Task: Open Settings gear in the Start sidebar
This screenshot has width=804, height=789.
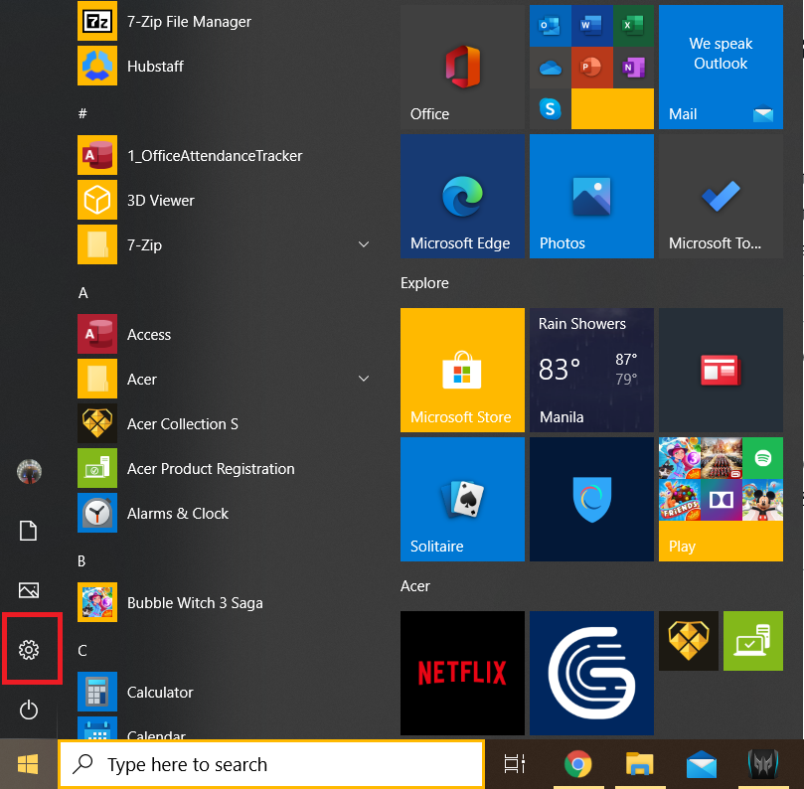Action: pyautogui.click(x=29, y=650)
